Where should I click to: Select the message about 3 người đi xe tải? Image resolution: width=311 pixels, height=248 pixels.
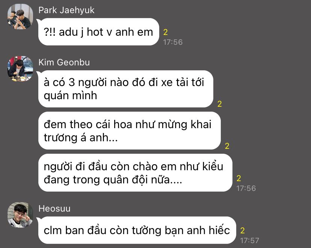pyautogui.click(x=125, y=89)
